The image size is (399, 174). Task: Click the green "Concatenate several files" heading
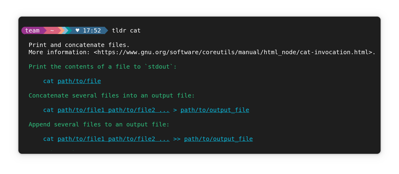(x=112, y=95)
